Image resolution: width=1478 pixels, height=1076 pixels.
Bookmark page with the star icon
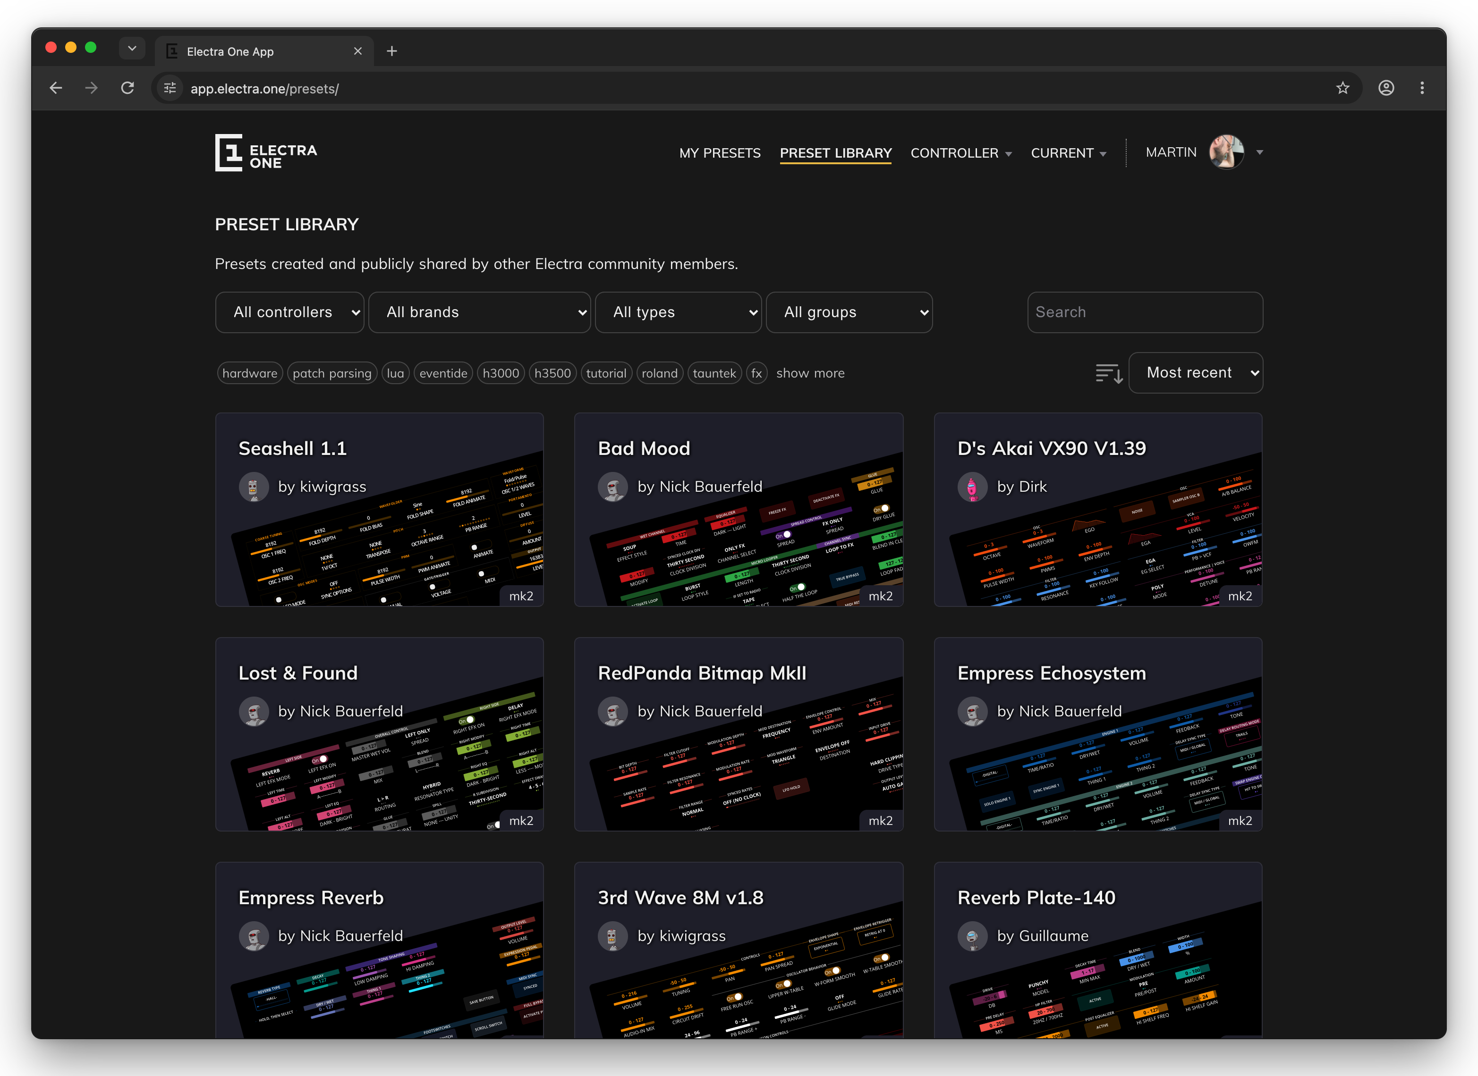(1342, 88)
